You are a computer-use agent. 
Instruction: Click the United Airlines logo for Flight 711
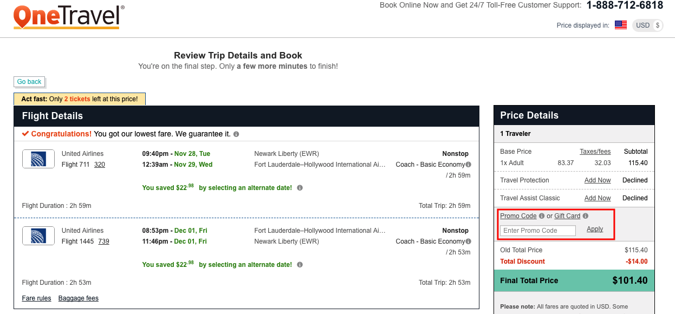(x=38, y=159)
